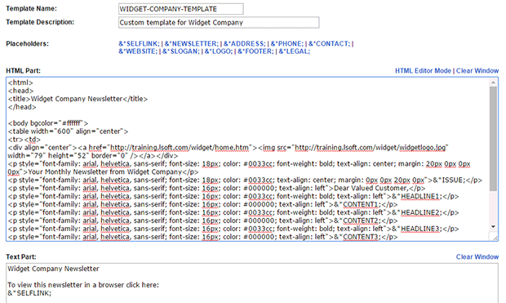Insert the &*SELFLINK; placeholder

pos(139,43)
